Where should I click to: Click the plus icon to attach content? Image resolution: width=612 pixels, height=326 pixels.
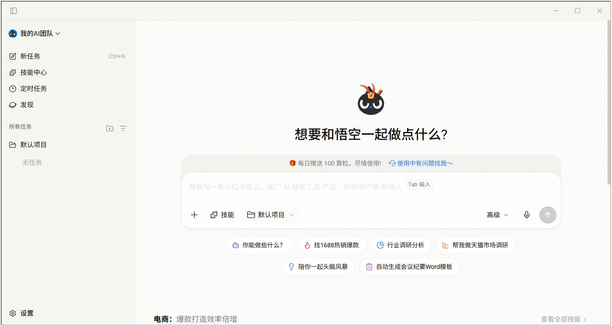[x=194, y=215]
